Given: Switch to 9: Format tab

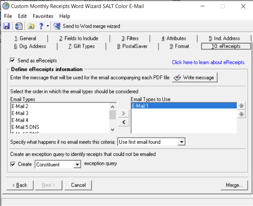Looking at the screenshot, I should (179, 46).
